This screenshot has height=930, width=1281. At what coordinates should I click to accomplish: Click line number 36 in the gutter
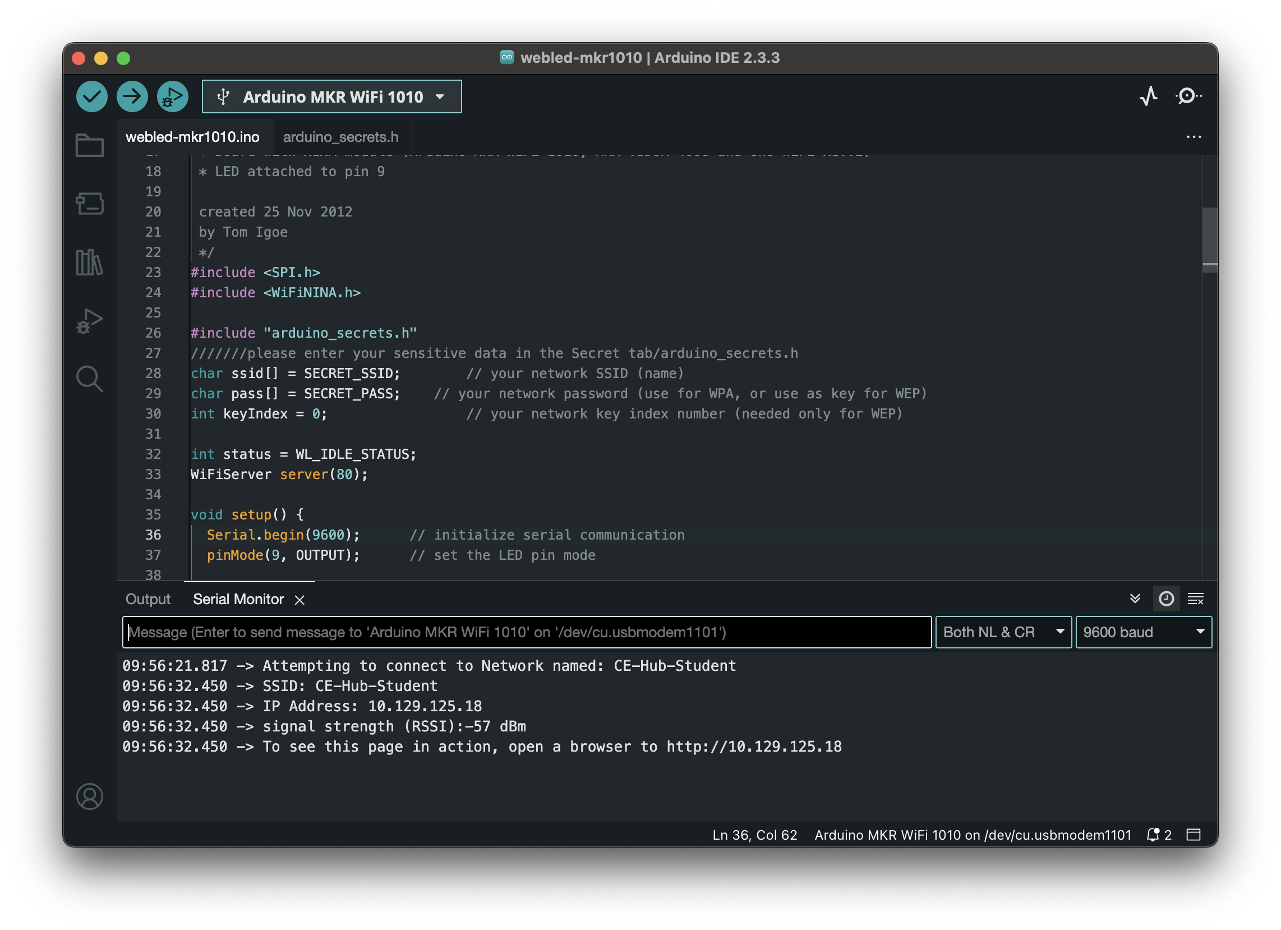[x=153, y=535]
